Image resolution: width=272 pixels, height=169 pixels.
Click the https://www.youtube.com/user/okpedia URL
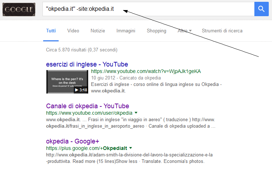tap(89, 113)
